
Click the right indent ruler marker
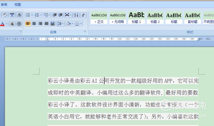click(x=198, y=39)
